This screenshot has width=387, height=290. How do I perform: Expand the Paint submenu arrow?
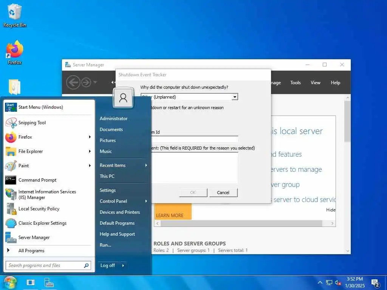90,166
